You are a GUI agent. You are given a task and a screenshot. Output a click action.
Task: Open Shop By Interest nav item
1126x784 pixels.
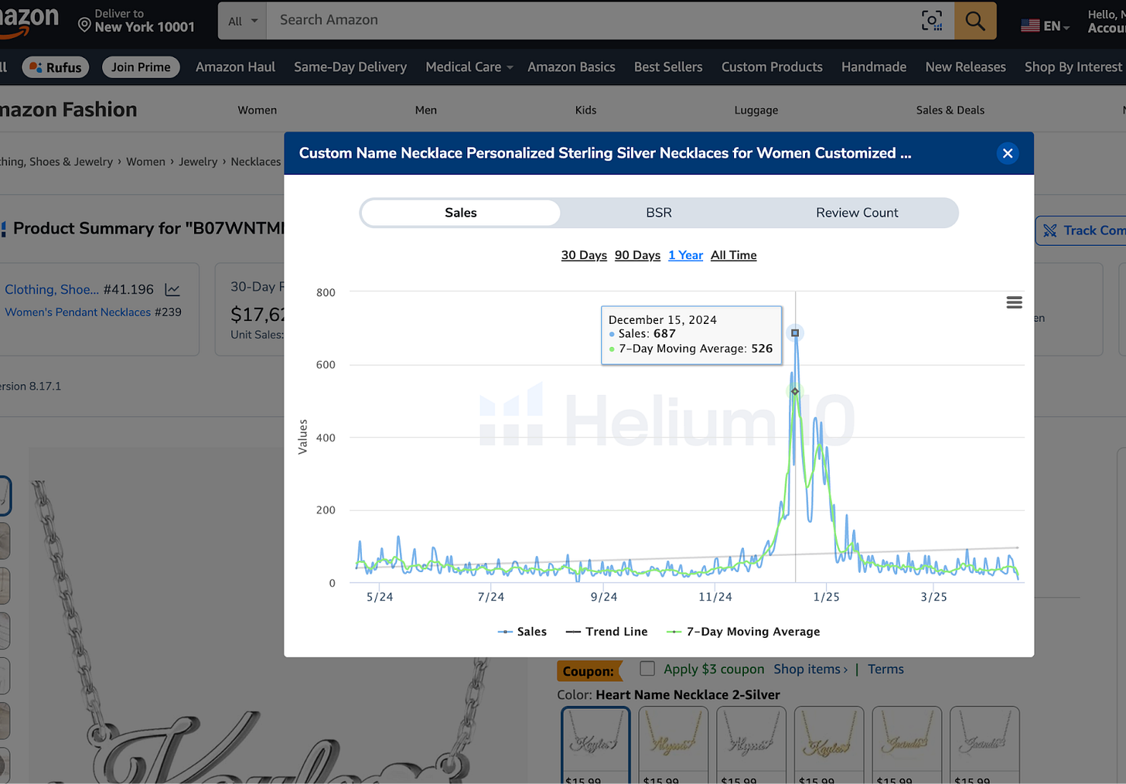1073,67
